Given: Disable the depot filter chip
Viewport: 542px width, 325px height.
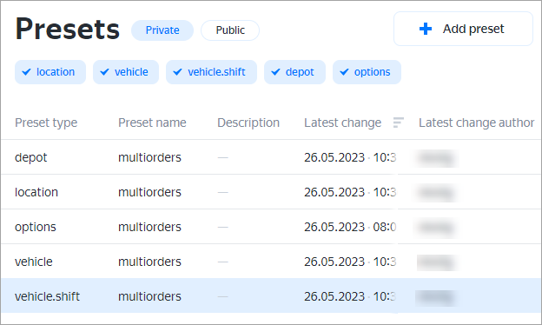Looking at the screenshot, I should [294, 72].
